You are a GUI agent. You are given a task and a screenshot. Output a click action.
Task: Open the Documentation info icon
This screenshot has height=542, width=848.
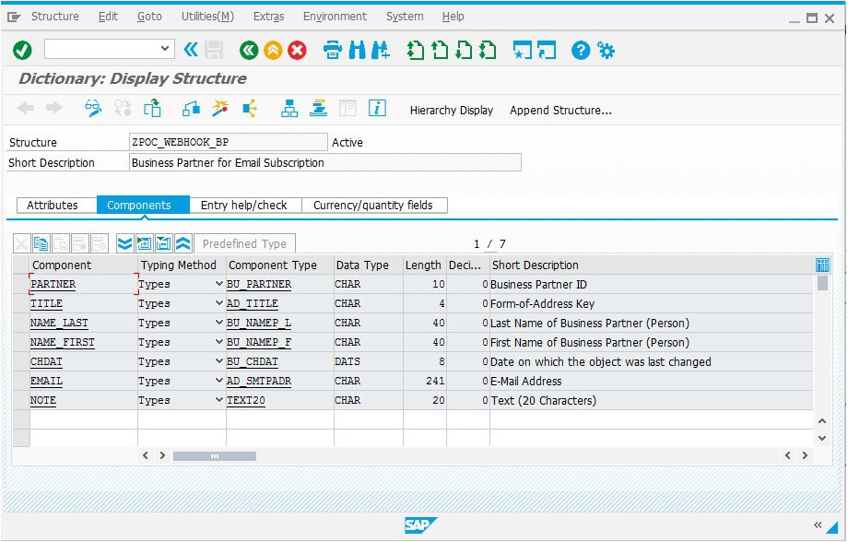pyautogui.click(x=377, y=108)
